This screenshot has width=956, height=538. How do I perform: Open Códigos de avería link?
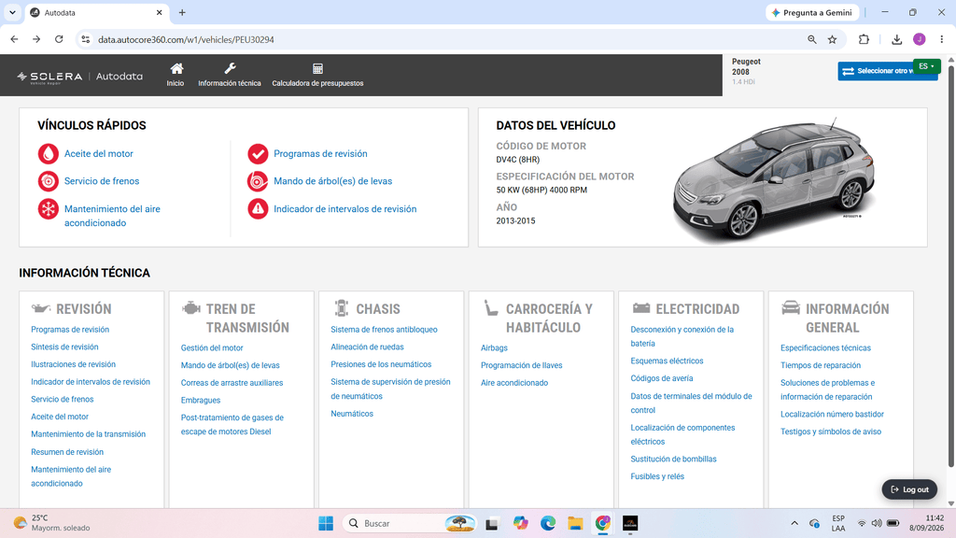[x=662, y=378]
